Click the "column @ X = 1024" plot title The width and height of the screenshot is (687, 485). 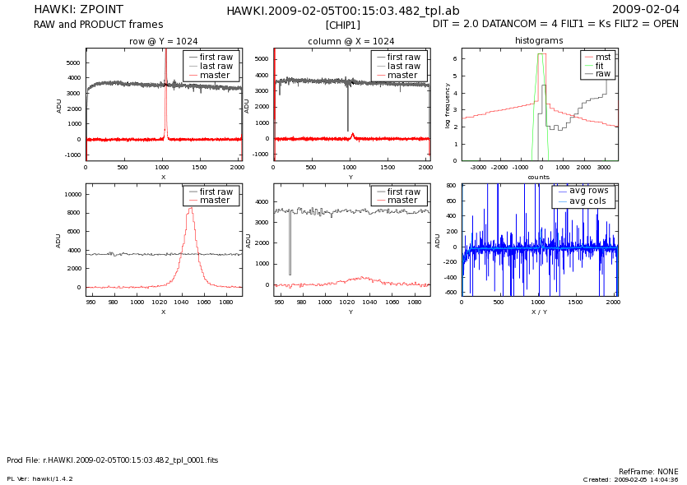tap(351, 41)
